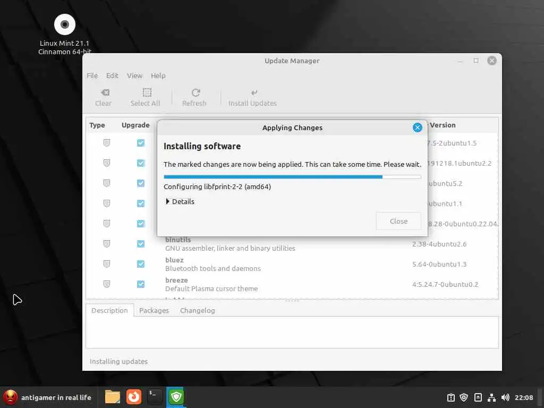
Task: Click the empty description text area
Action: (292, 332)
